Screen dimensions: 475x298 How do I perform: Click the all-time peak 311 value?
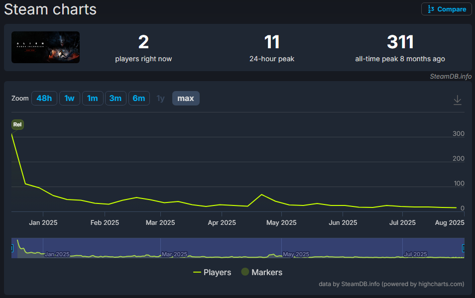(400, 42)
